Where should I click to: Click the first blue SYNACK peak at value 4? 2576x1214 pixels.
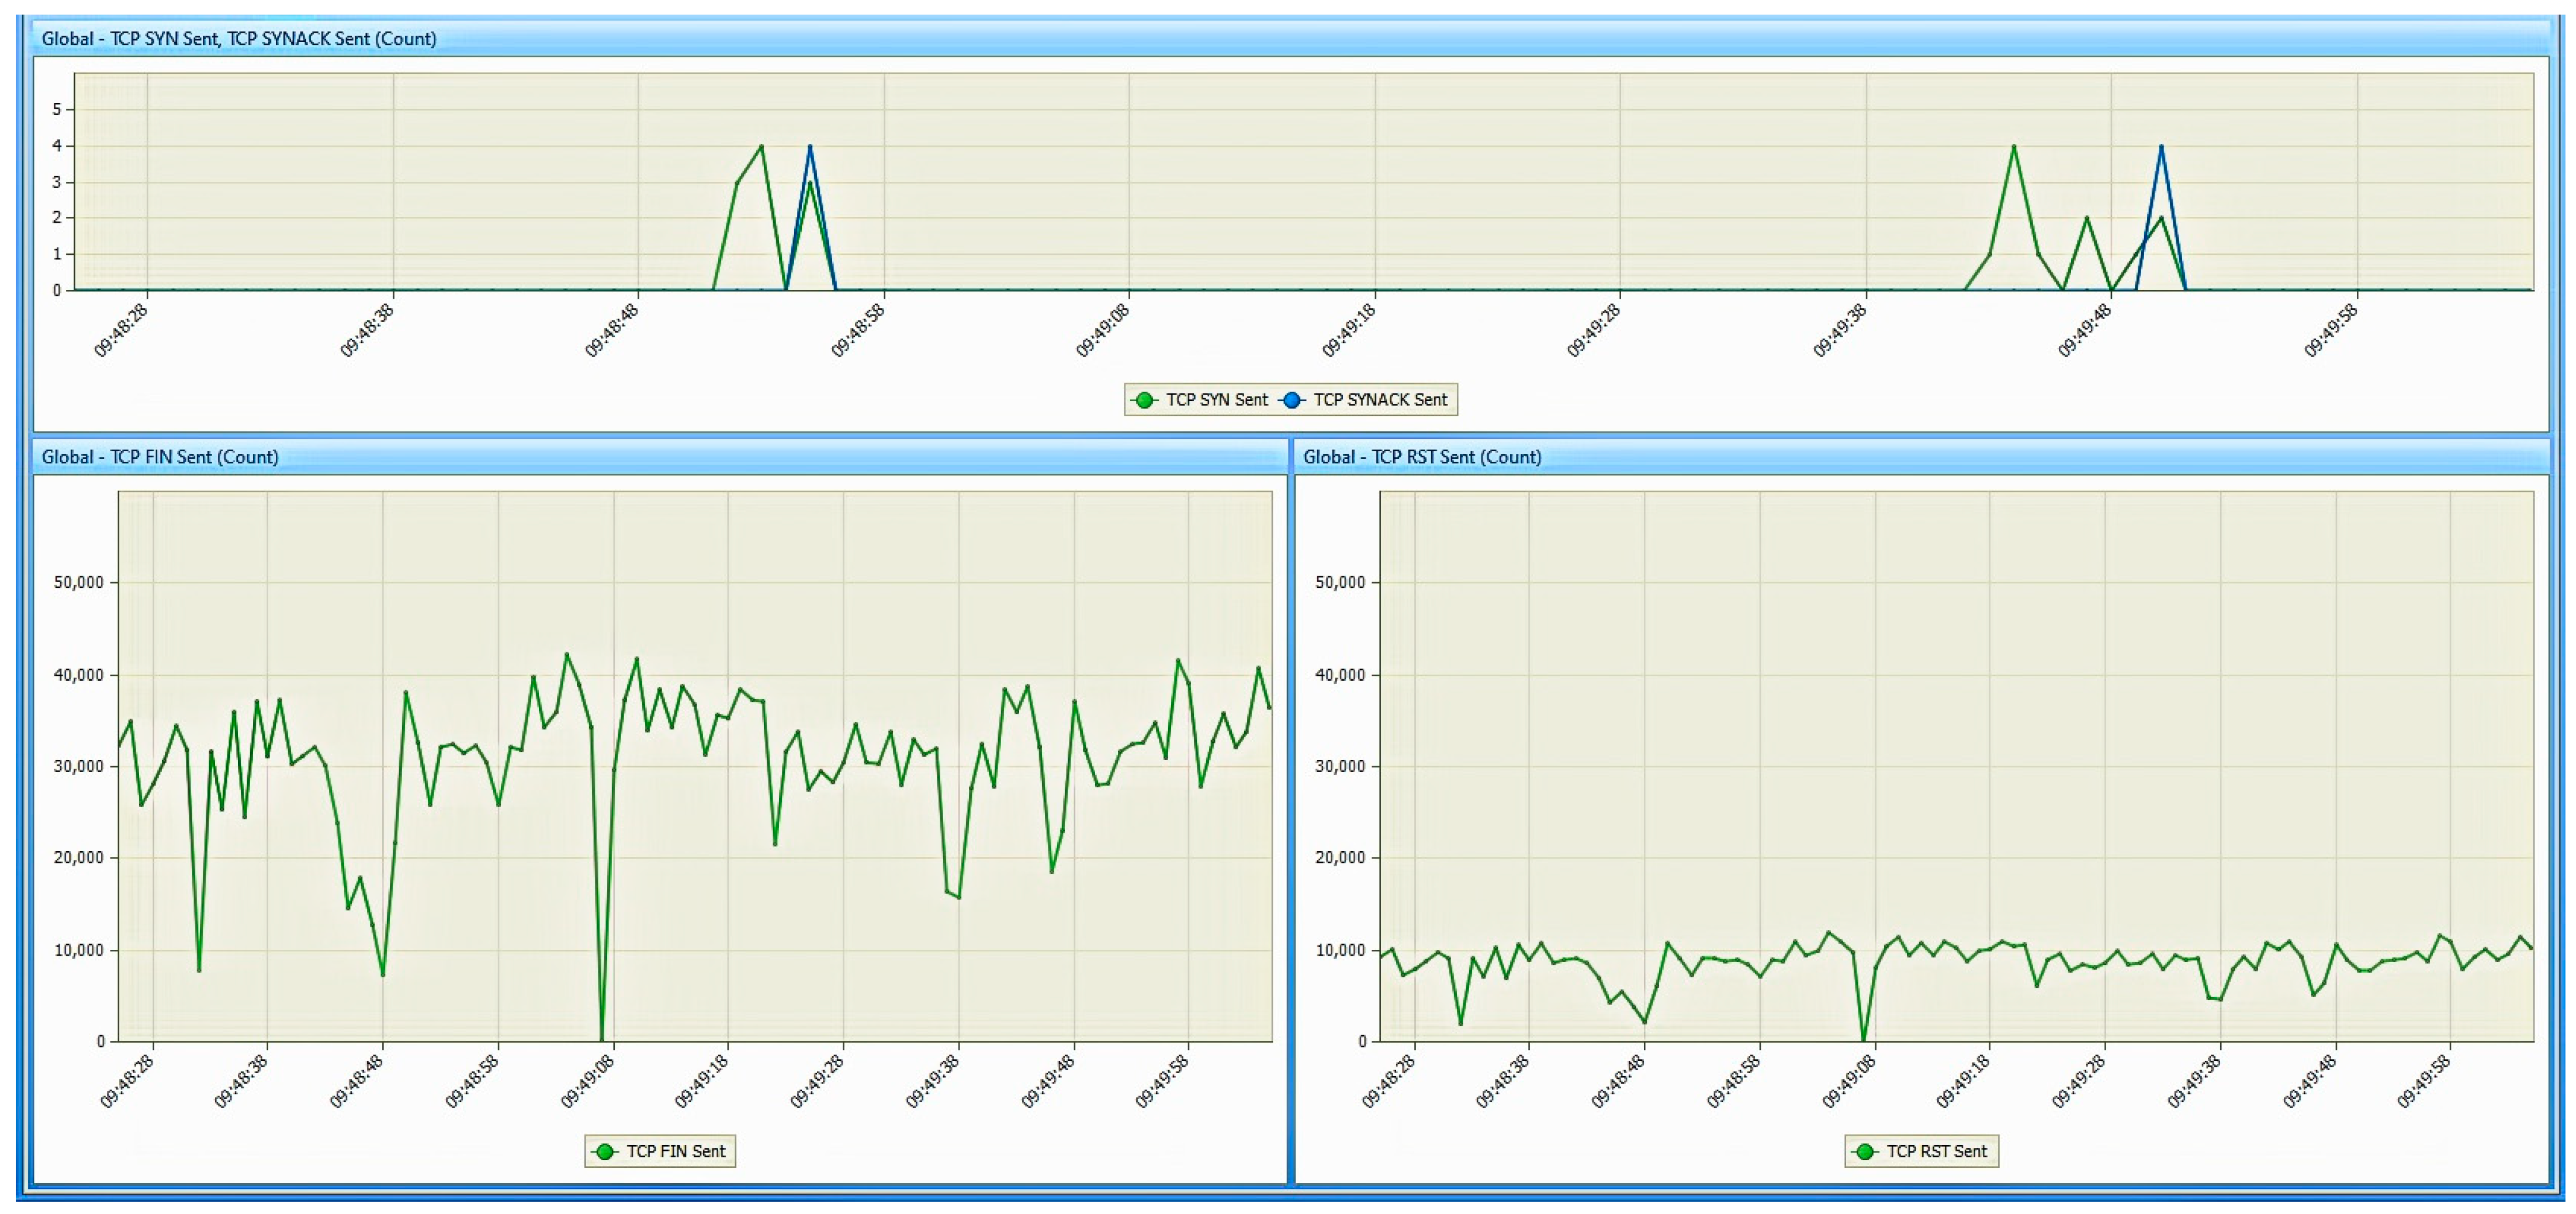(x=810, y=147)
